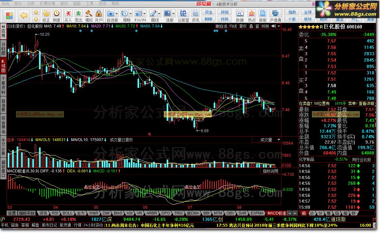Click the green 卖出 sell icon

[78, 13]
